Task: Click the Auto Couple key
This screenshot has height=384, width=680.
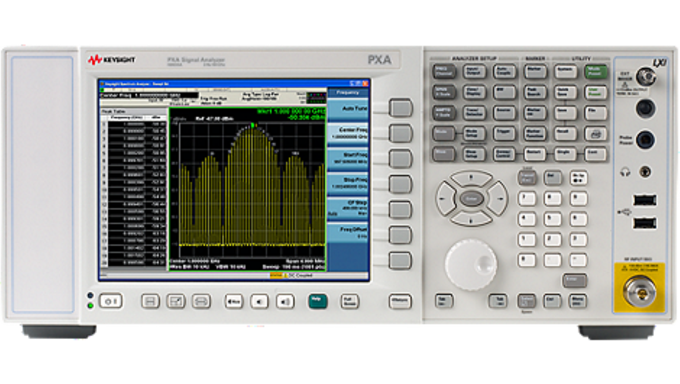Action: click(x=505, y=72)
